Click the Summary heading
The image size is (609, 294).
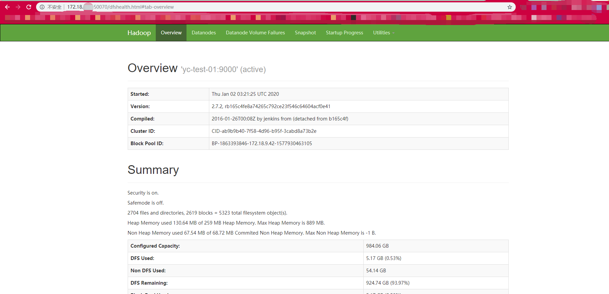[153, 170]
